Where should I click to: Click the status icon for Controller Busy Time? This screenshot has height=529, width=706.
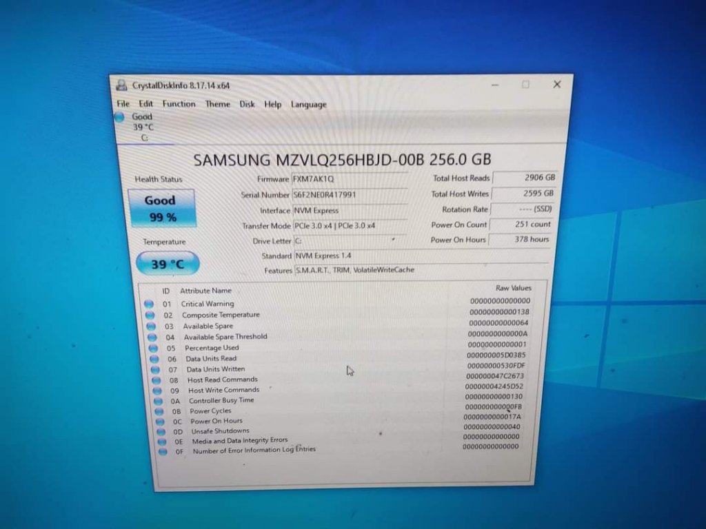point(158,402)
